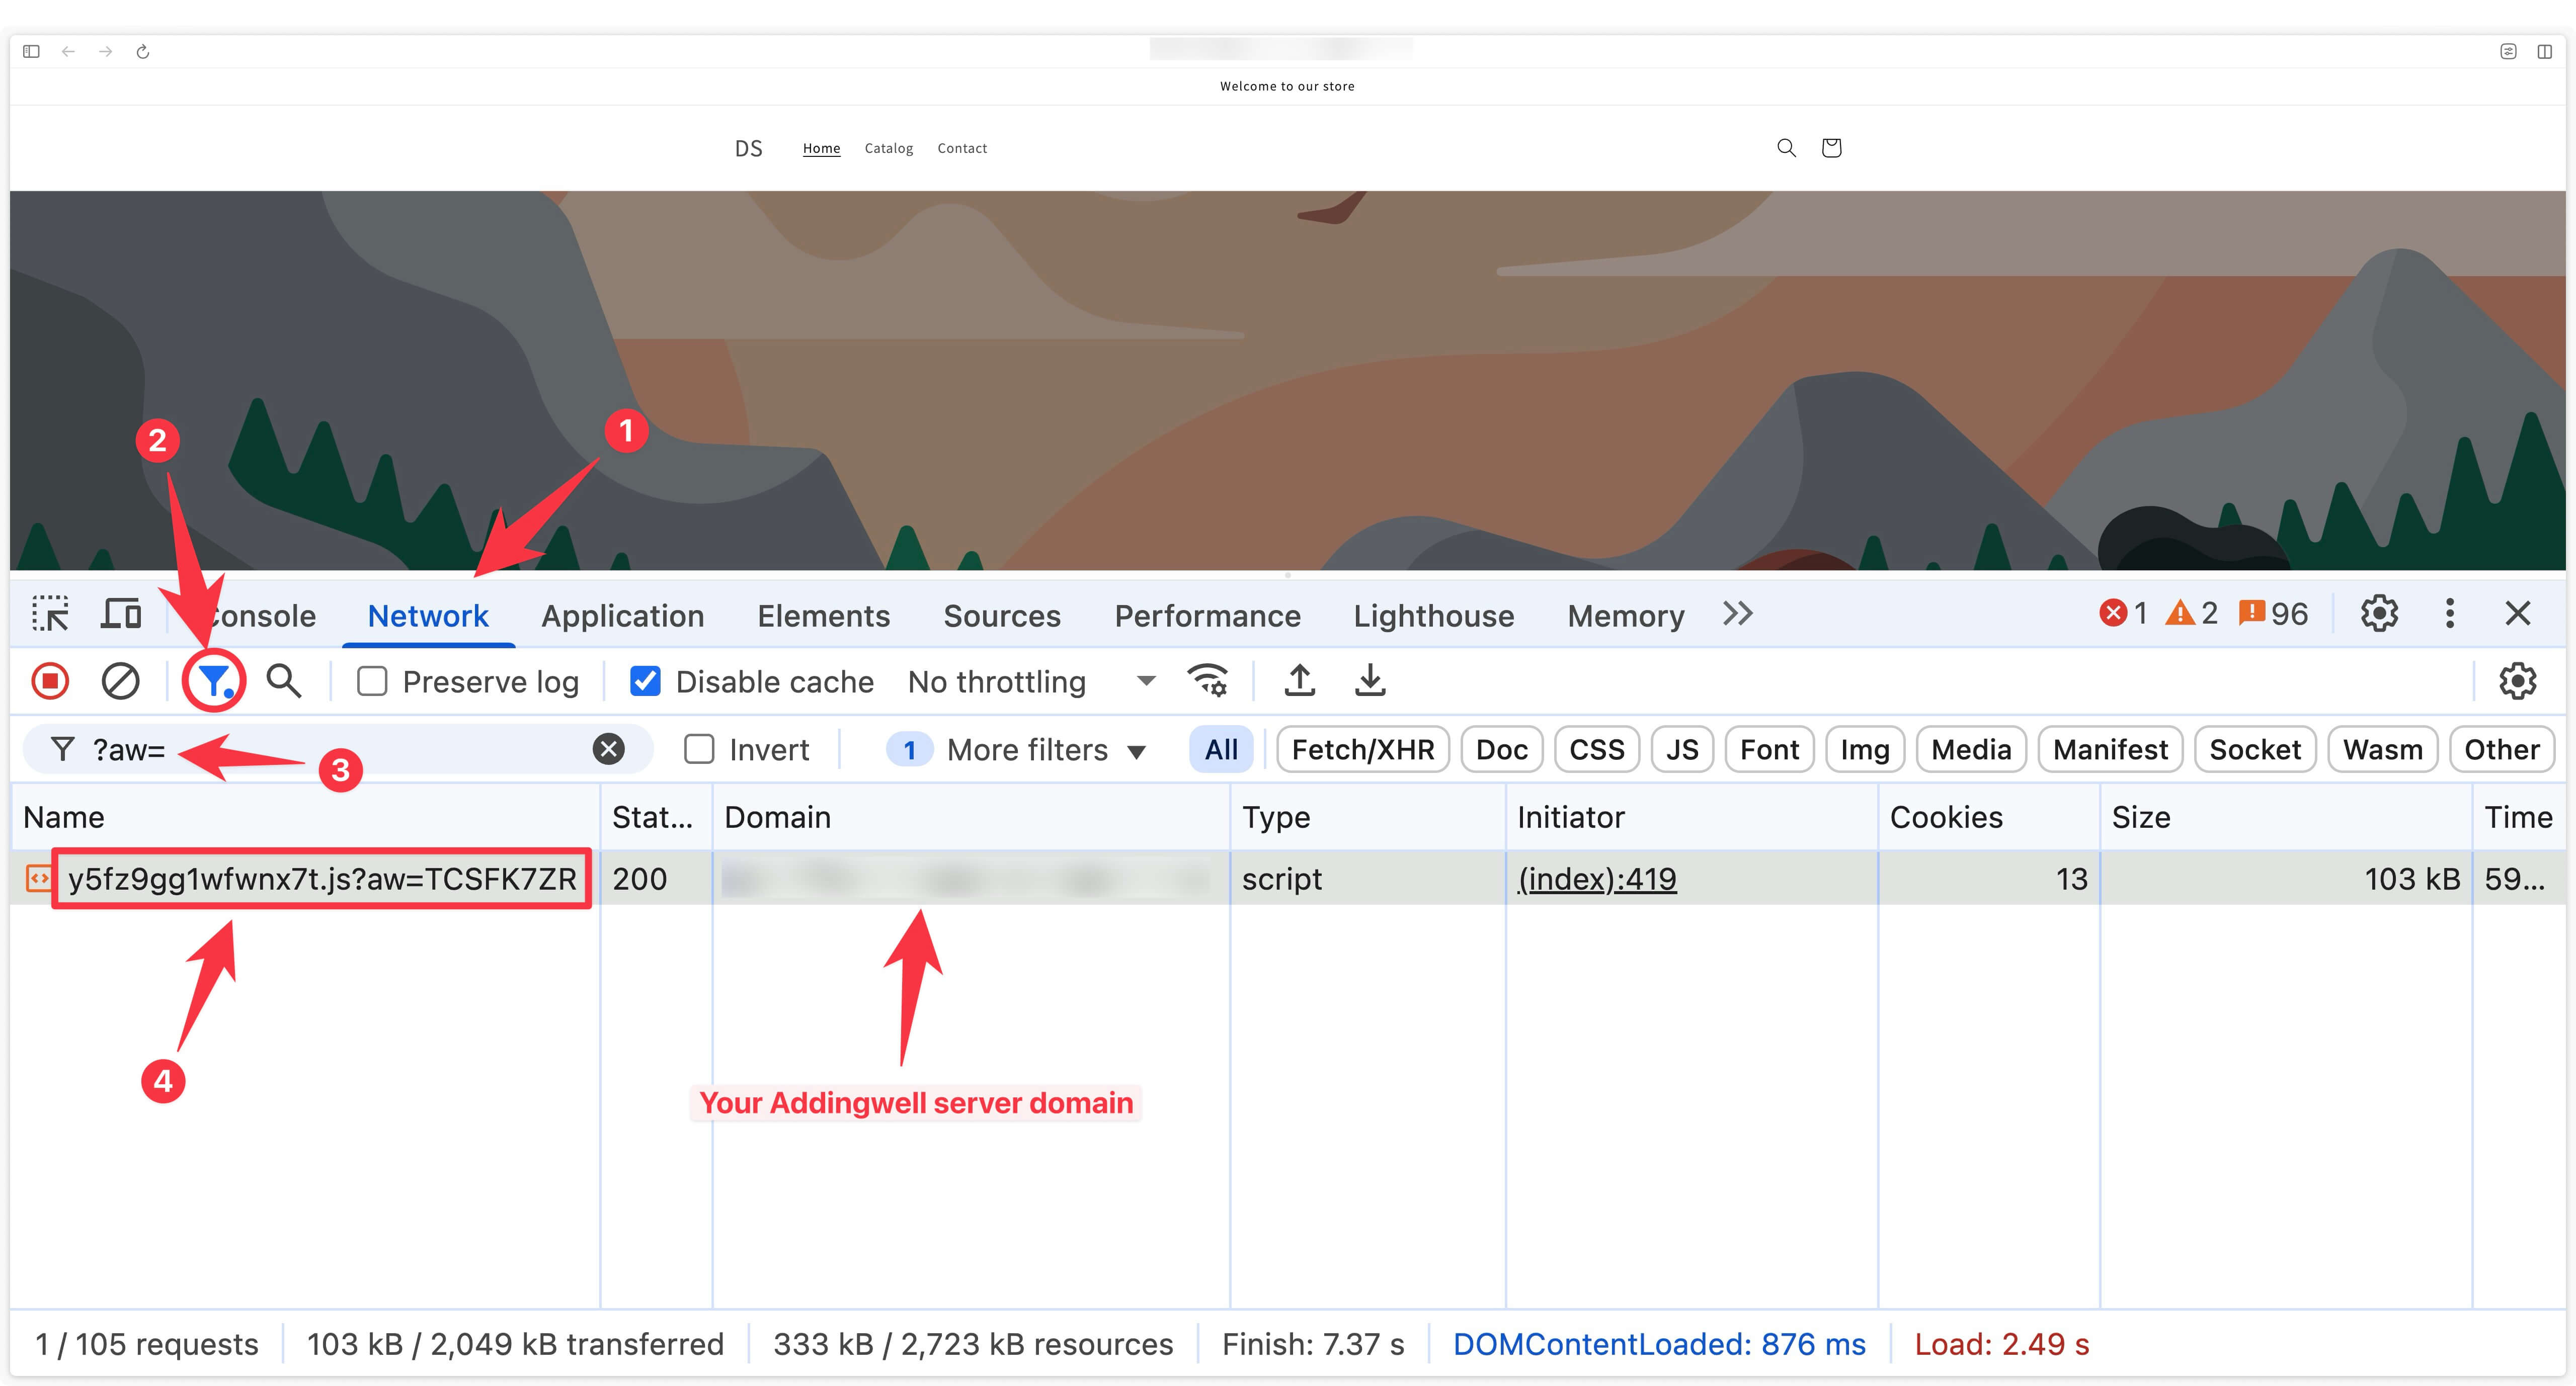The width and height of the screenshot is (2576, 1386).
Task: Toggle the network filter funnel icon
Action: pos(214,681)
